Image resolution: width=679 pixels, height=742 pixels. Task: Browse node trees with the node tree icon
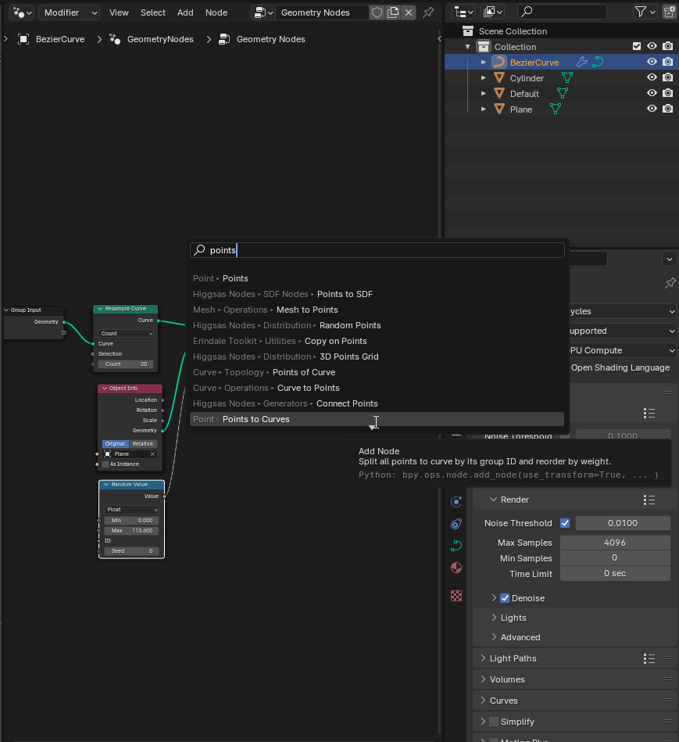pyautogui.click(x=264, y=13)
